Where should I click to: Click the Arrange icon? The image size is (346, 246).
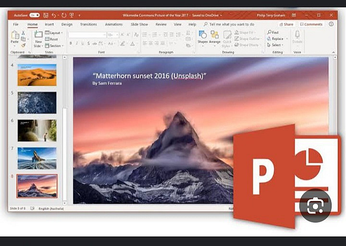pos(215,35)
